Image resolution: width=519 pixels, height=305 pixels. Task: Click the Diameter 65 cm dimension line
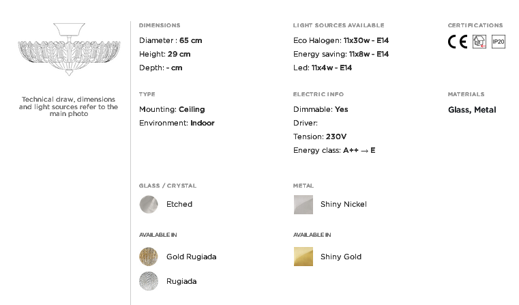pyautogui.click(x=170, y=40)
